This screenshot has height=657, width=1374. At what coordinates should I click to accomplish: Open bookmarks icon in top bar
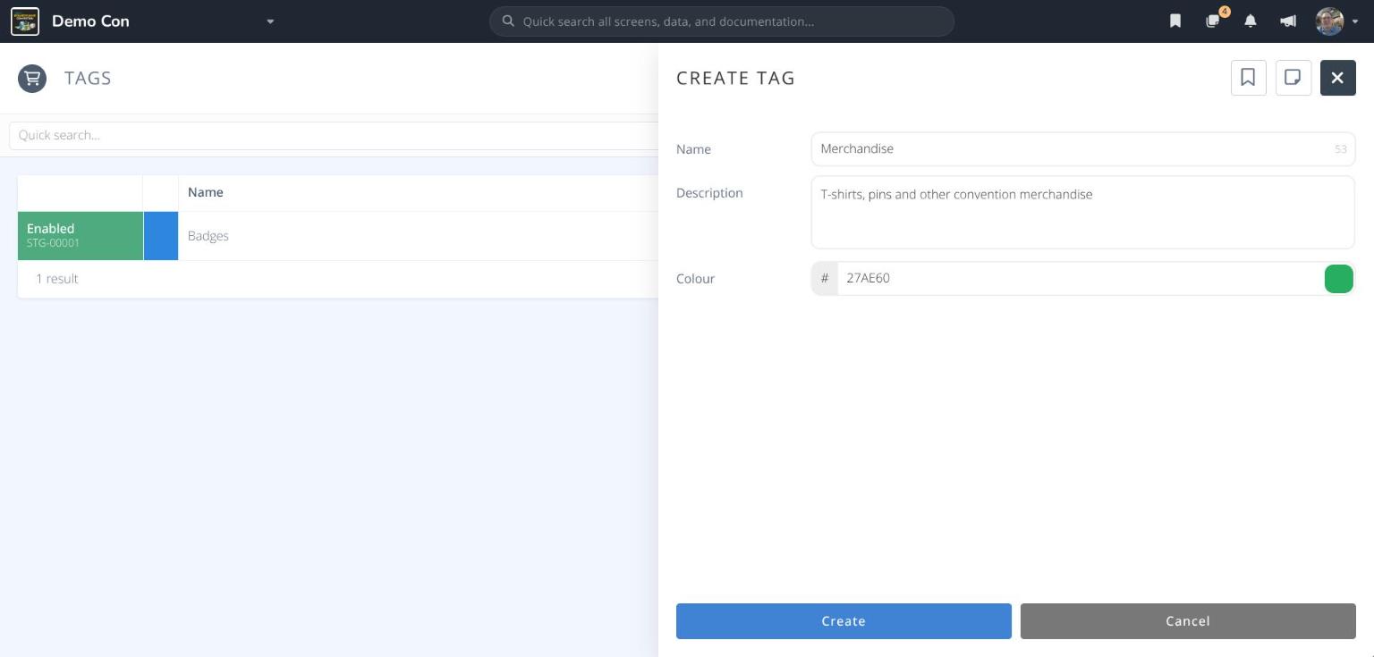(1175, 21)
